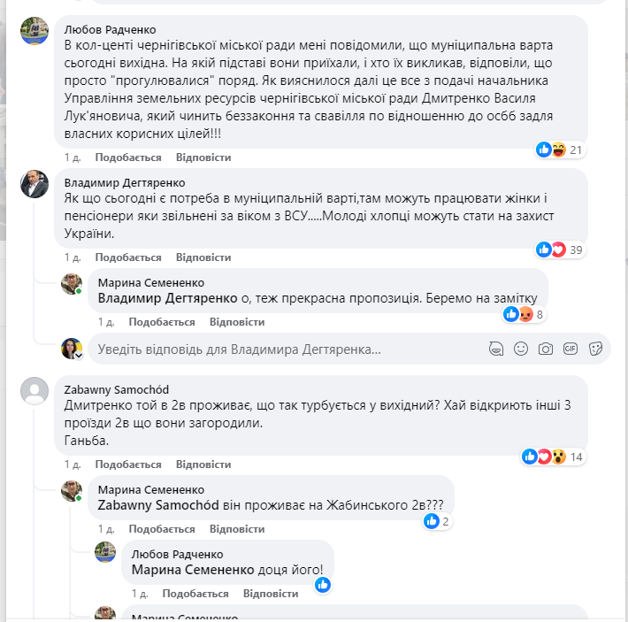Open the GIF picker in reply box
Image resolution: width=628 pixels, height=622 pixels.
(x=571, y=349)
